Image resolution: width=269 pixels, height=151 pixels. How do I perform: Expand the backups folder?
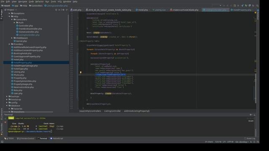(7, 96)
